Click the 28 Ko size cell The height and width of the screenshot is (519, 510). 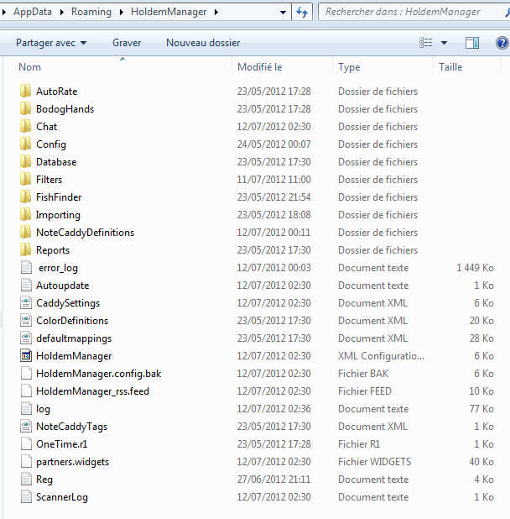point(481,338)
